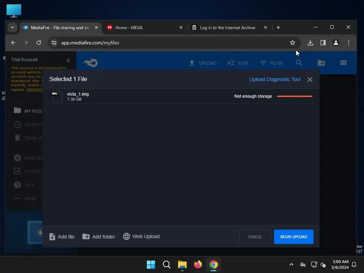Bookmark this page with star icon
The image size is (364, 273).
coord(293,43)
